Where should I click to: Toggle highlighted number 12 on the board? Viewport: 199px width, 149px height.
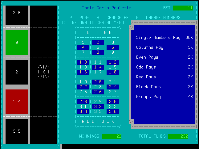click(x=113, y=62)
